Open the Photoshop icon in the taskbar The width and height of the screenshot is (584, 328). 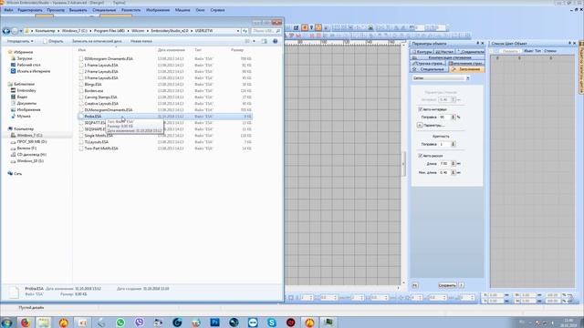215,323
